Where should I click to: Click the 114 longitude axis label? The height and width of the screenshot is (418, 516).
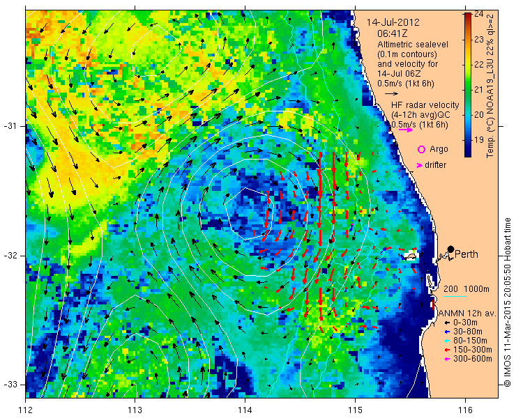click(x=245, y=410)
